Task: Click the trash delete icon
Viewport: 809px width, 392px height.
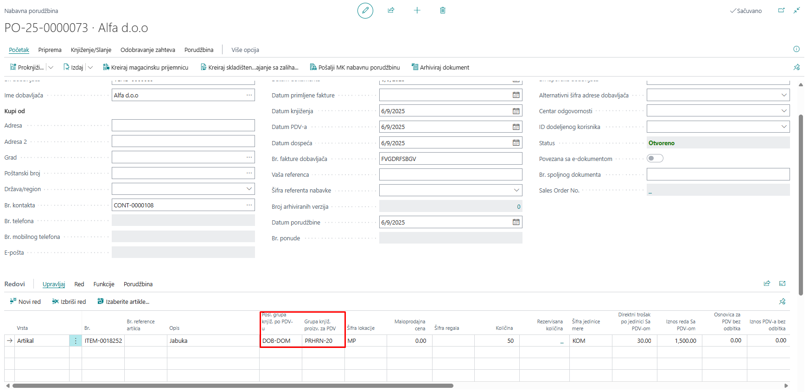Action: [442, 10]
